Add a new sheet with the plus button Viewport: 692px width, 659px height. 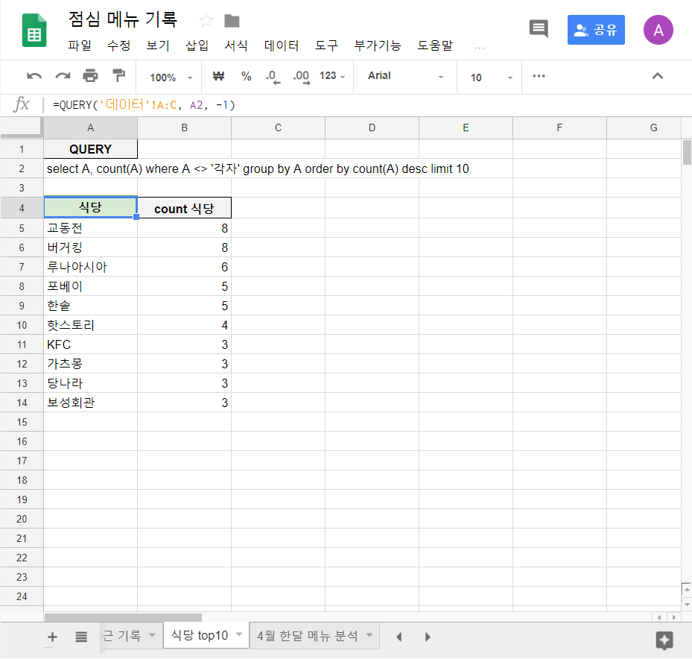pyautogui.click(x=51, y=636)
